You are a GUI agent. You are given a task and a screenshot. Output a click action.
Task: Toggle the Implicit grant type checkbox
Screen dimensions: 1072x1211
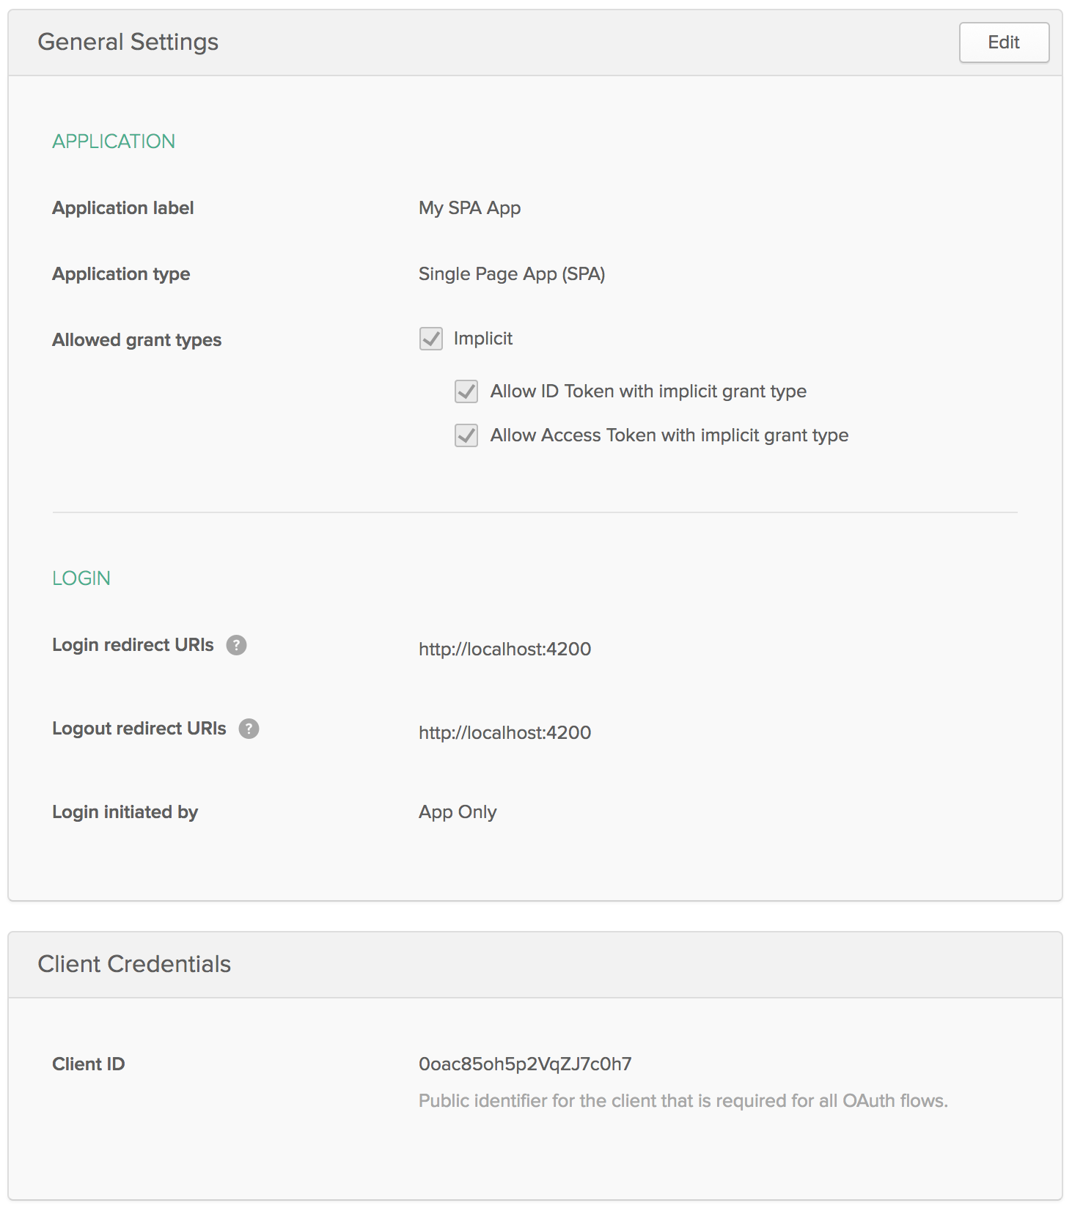pos(431,339)
